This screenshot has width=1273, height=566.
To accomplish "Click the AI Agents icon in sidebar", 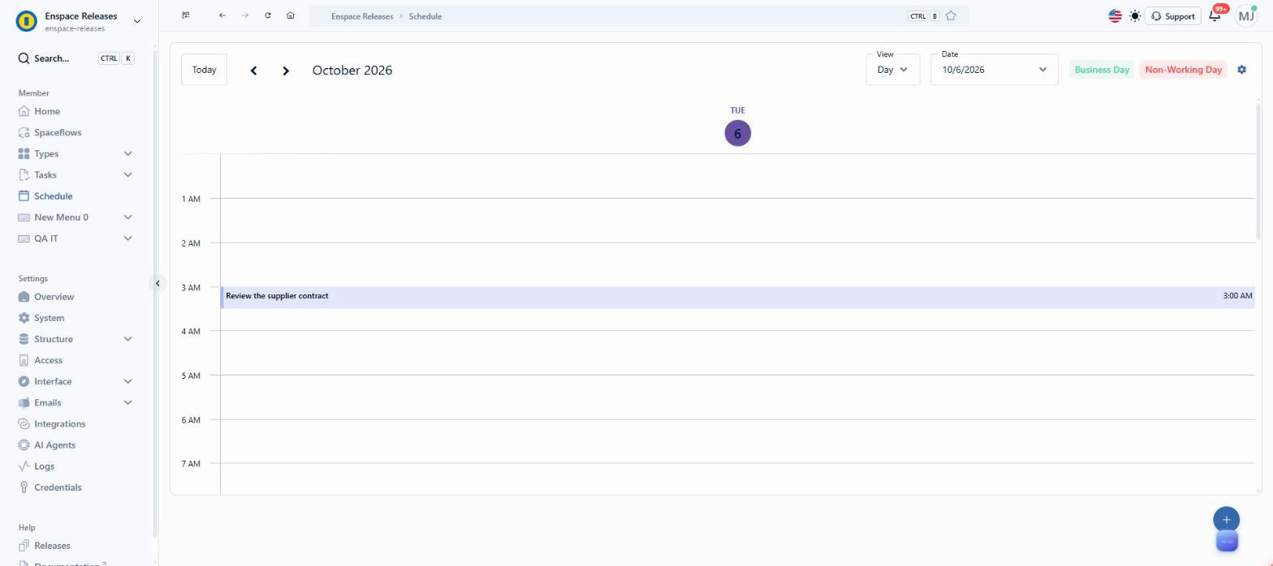I will point(24,445).
